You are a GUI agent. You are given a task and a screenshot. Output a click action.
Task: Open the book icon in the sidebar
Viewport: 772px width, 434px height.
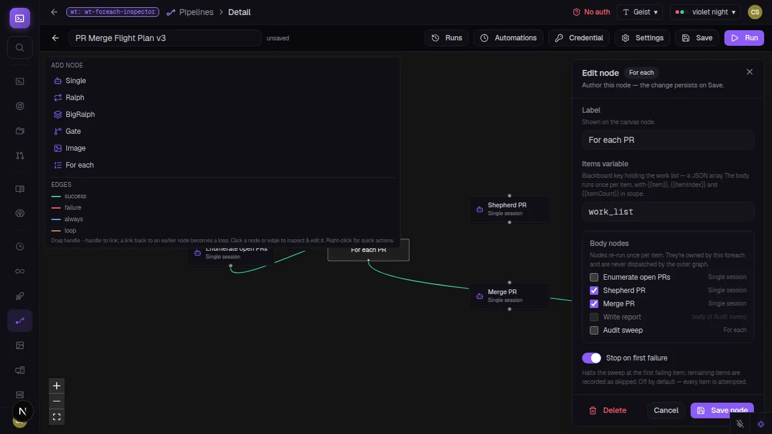(x=20, y=189)
